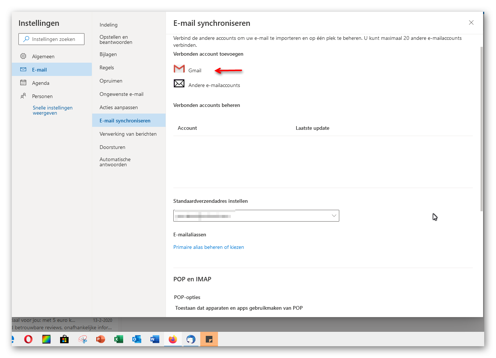The height and width of the screenshot is (358, 496).
Task: Switch to Doorsturen settings
Action: [x=112, y=147]
